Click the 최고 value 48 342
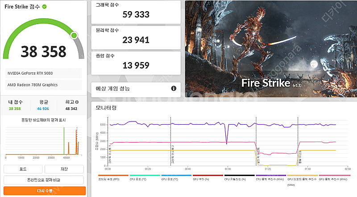The height and width of the screenshot is (197, 357). (x=71, y=109)
